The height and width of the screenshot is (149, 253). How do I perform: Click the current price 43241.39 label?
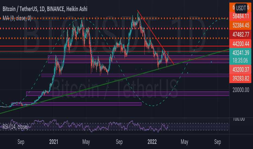pyautogui.click(x=240, y=53)
